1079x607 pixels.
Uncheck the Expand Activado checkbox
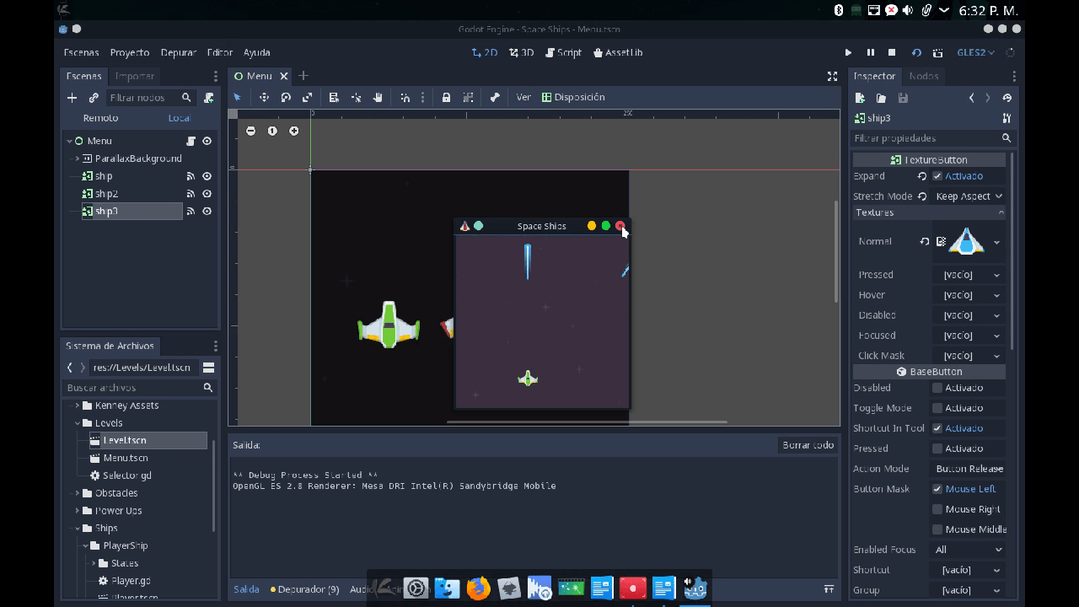click(937, 176)
